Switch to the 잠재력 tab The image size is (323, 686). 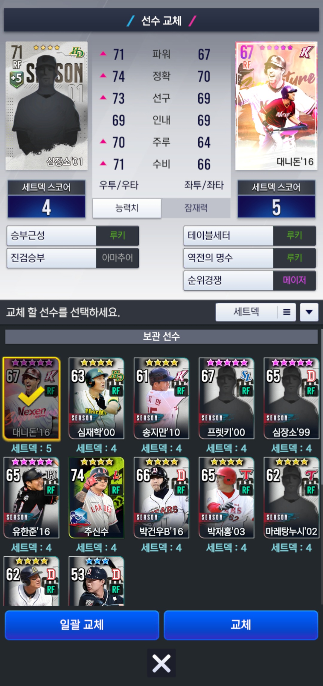click(x=196, y=208)
